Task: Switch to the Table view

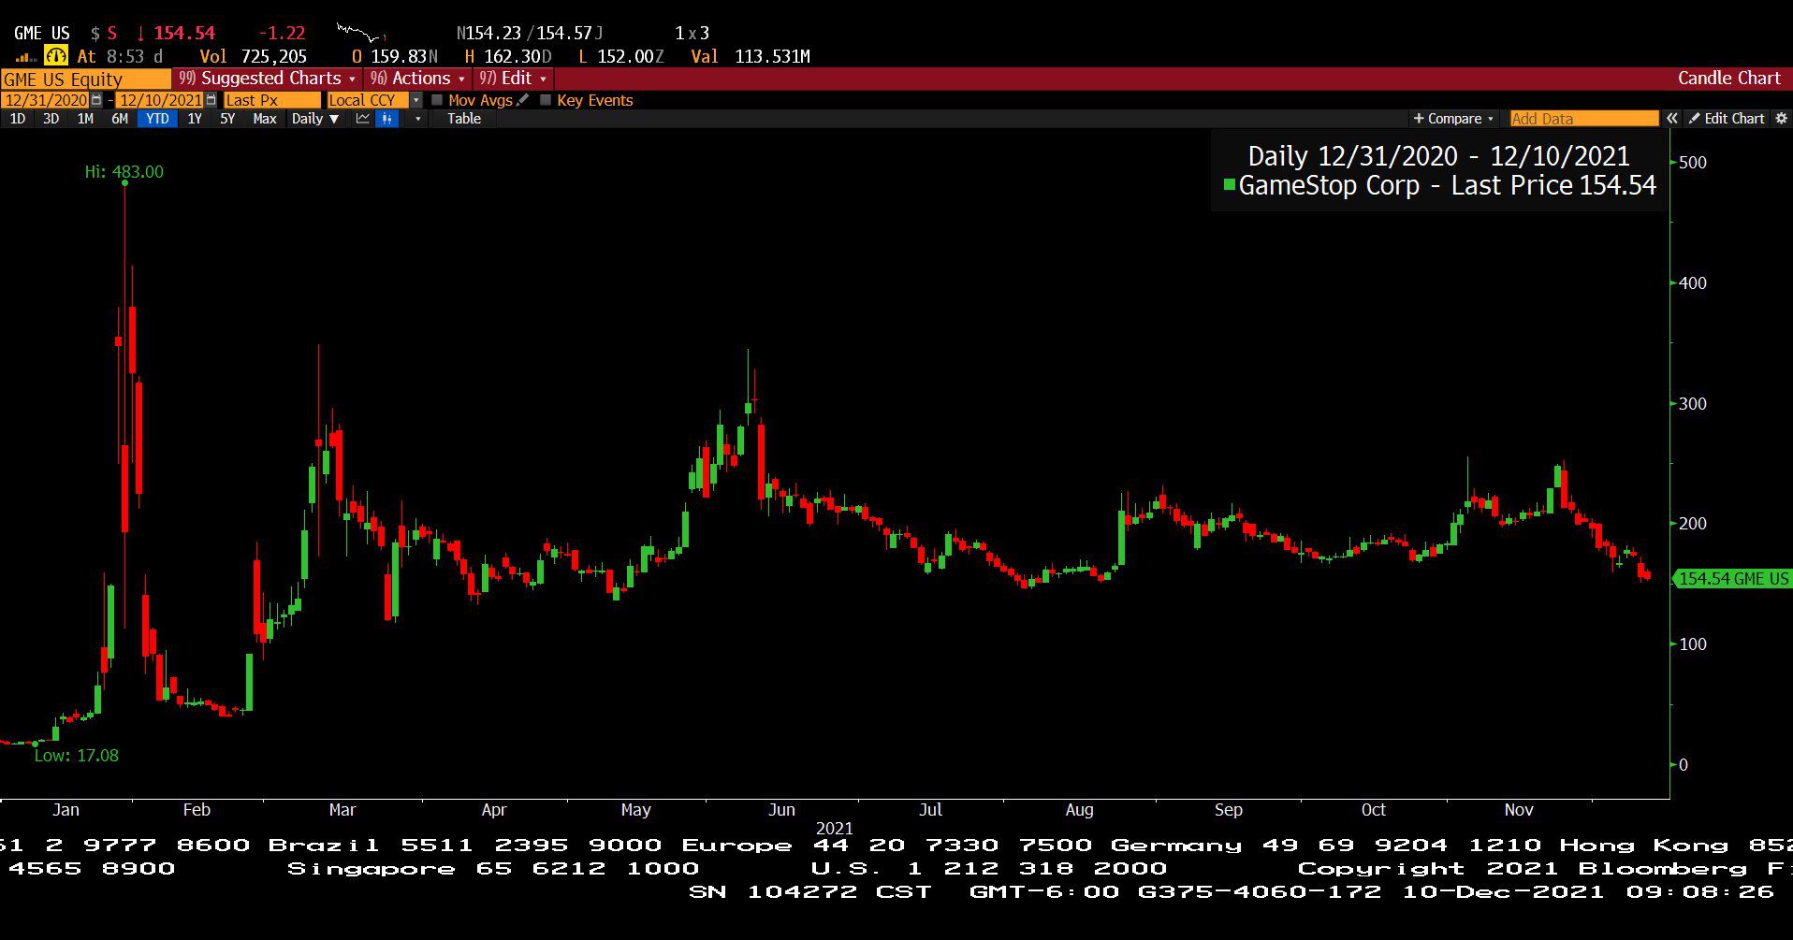Action: pos(464,119)
